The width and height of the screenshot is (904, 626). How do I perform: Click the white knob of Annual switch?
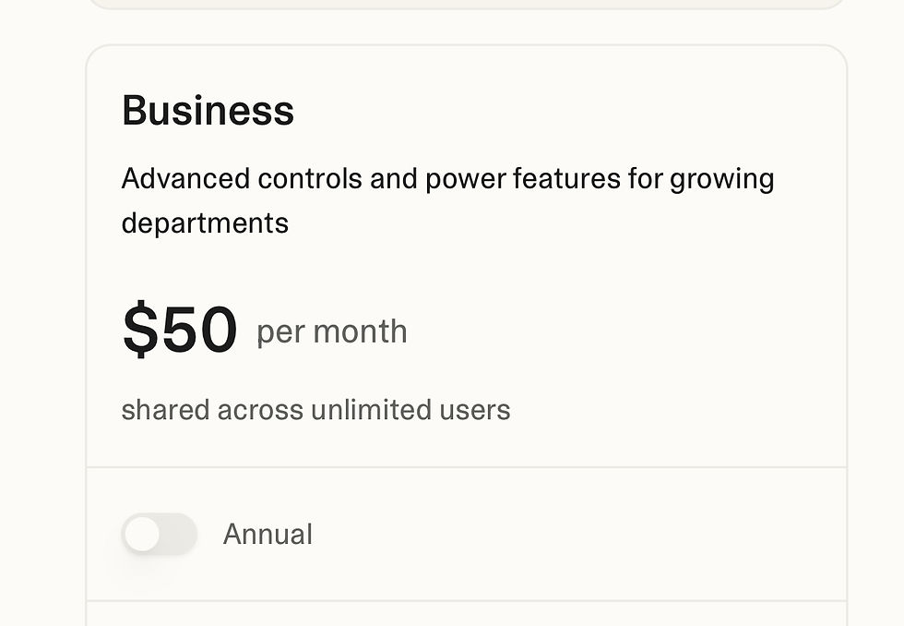(x=142, y=535)
